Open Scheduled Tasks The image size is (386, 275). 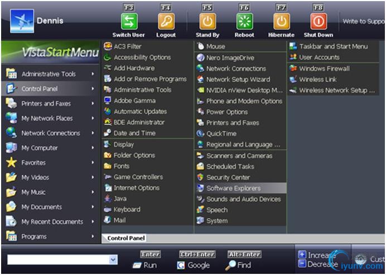241,166
